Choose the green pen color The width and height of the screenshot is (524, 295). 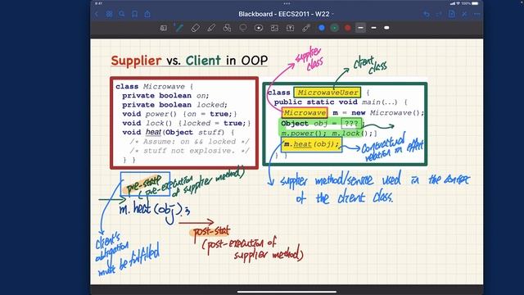pos(335,28)
